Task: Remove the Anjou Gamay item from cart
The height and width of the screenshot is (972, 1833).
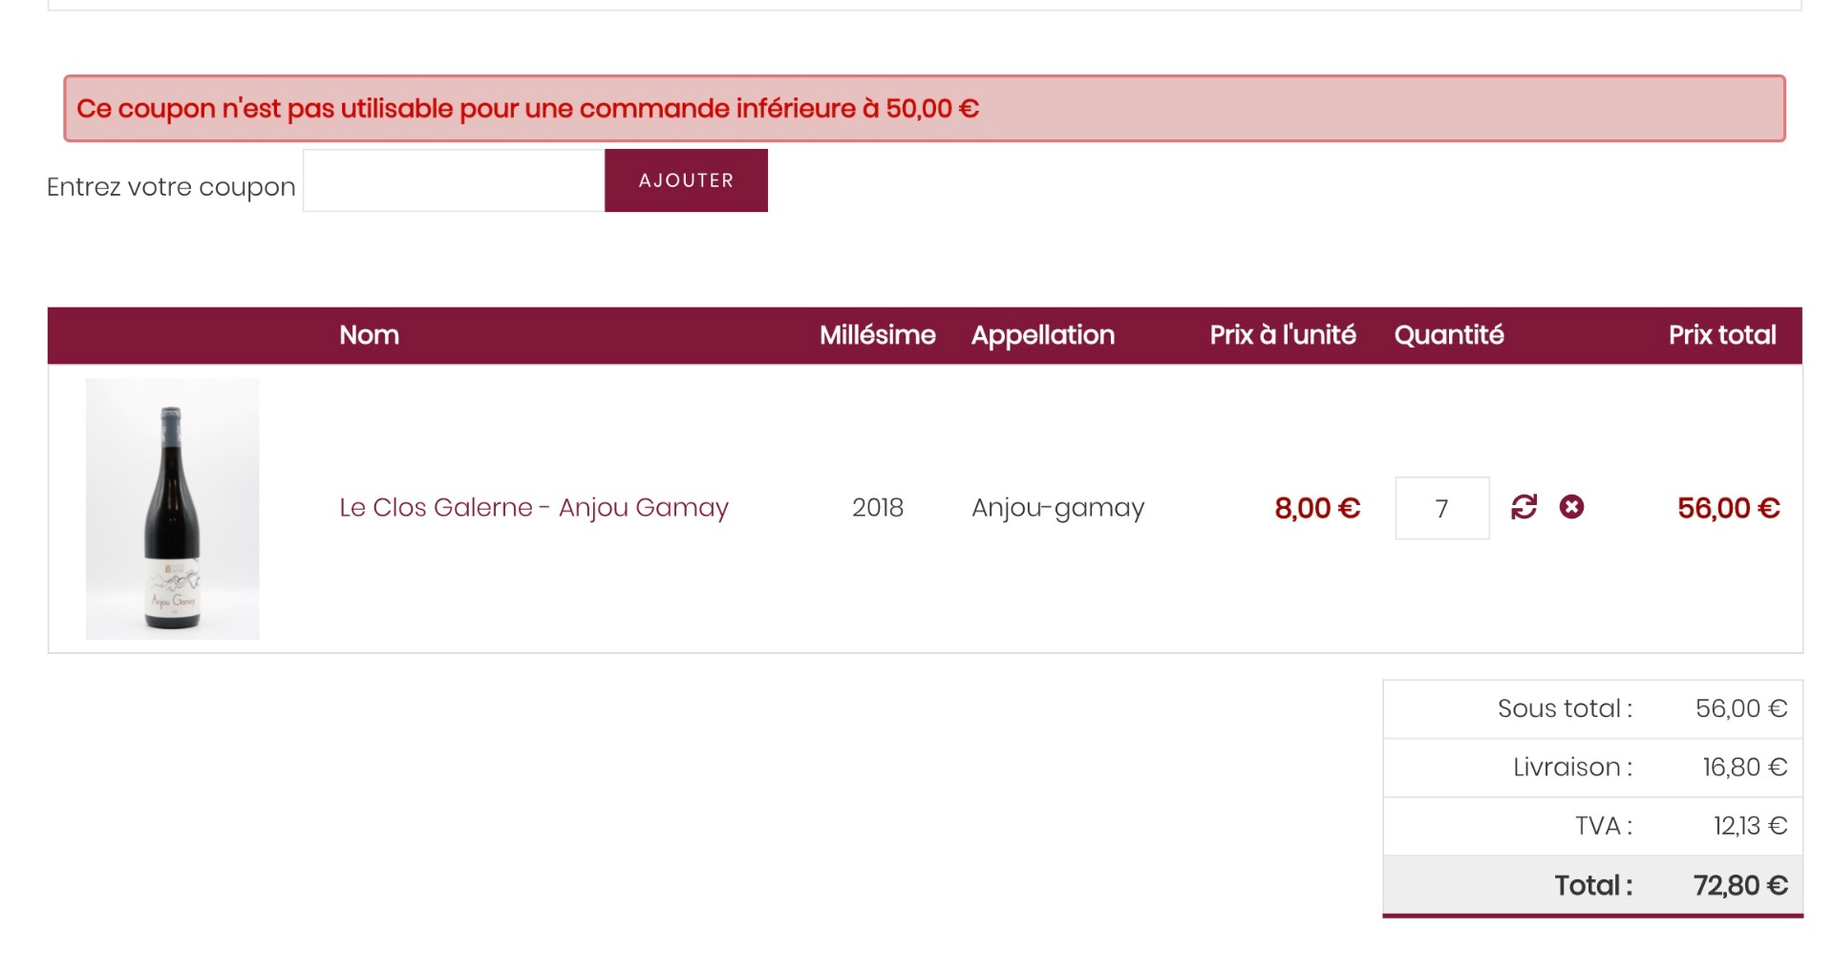Action: pos(1571,507)
